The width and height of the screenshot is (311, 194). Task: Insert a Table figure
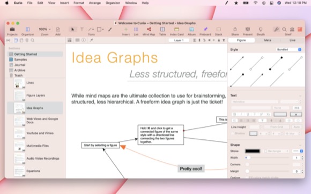point(162,29)
